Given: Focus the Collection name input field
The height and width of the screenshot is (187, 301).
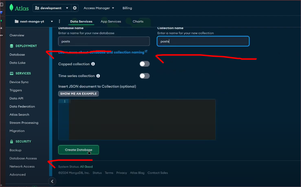Looking at the screenshot, I should tap(203, 41).
